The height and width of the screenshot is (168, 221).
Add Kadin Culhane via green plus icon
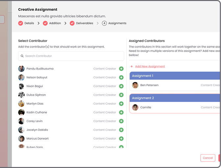click(x=121, y=112)
